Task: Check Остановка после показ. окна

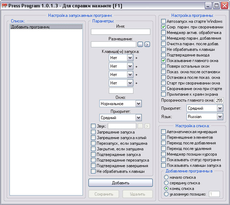Action: [x=163, y=77]
